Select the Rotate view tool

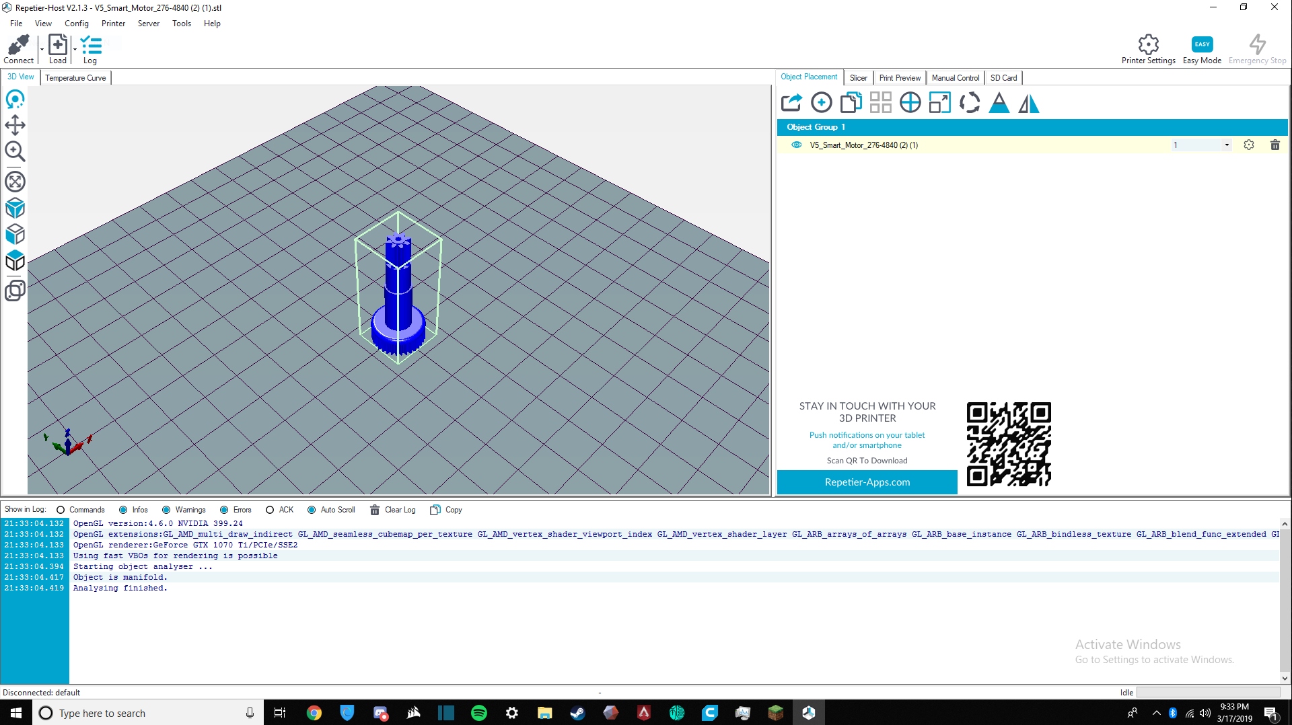point(15,100)
